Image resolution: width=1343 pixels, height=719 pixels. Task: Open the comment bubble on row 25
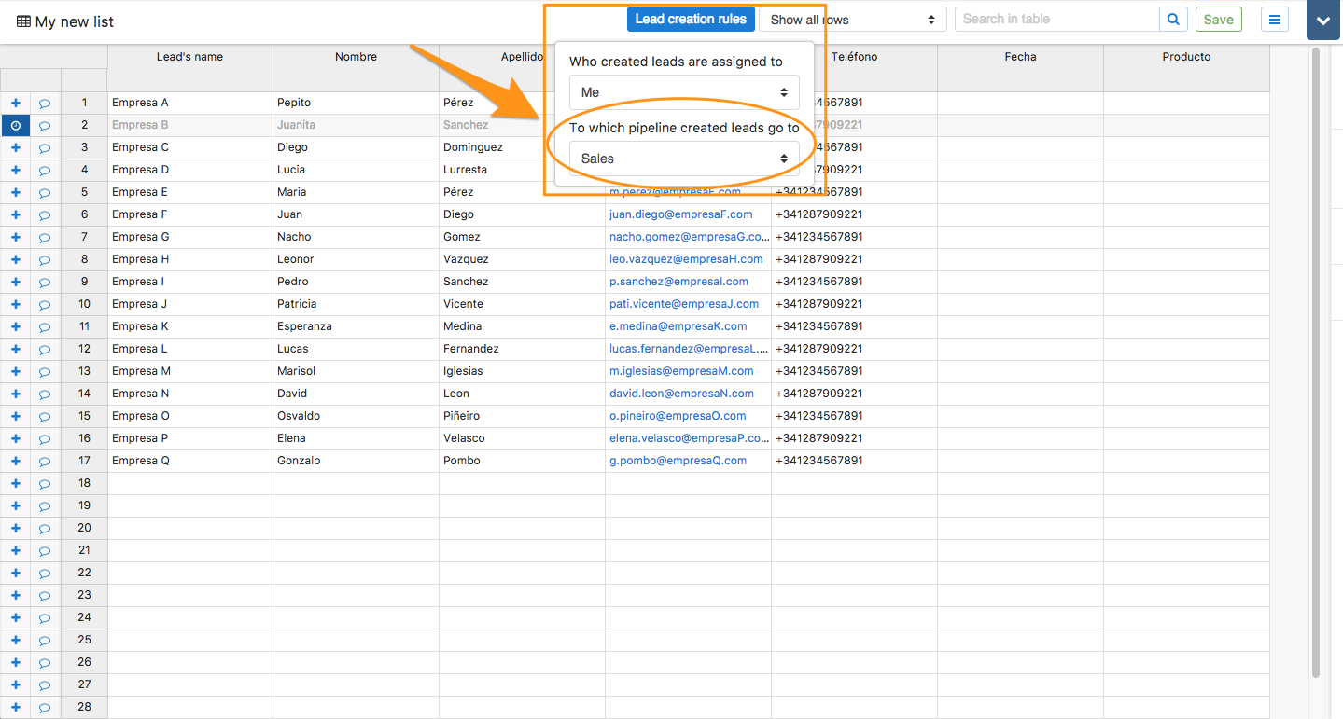coord(45,640)
